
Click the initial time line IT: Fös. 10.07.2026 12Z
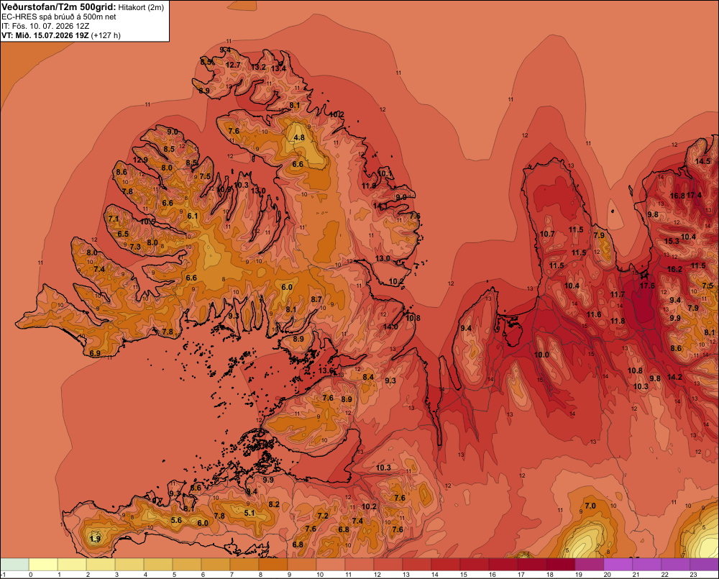point(45,26)
